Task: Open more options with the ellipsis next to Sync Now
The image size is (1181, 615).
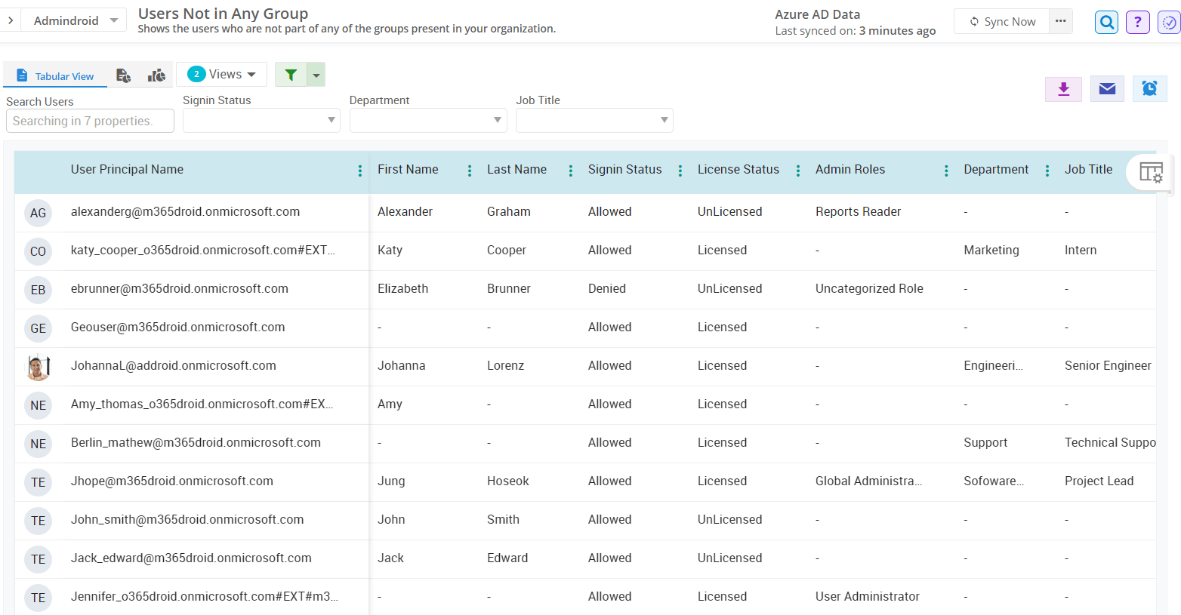Action: 1061,21
